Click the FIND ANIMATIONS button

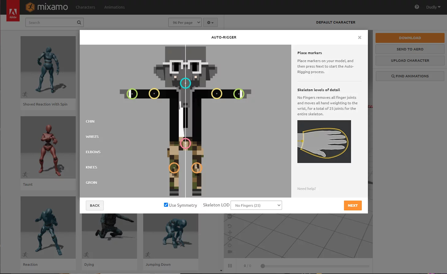[410, 76]
